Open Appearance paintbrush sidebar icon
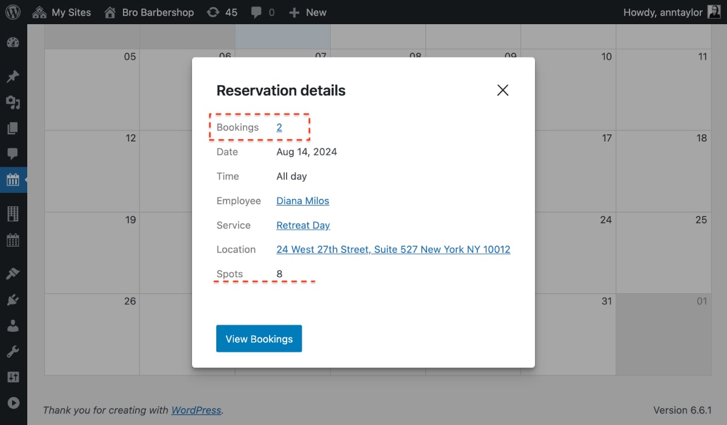This screenshot has height=425, width=727. tap(13, 274)
